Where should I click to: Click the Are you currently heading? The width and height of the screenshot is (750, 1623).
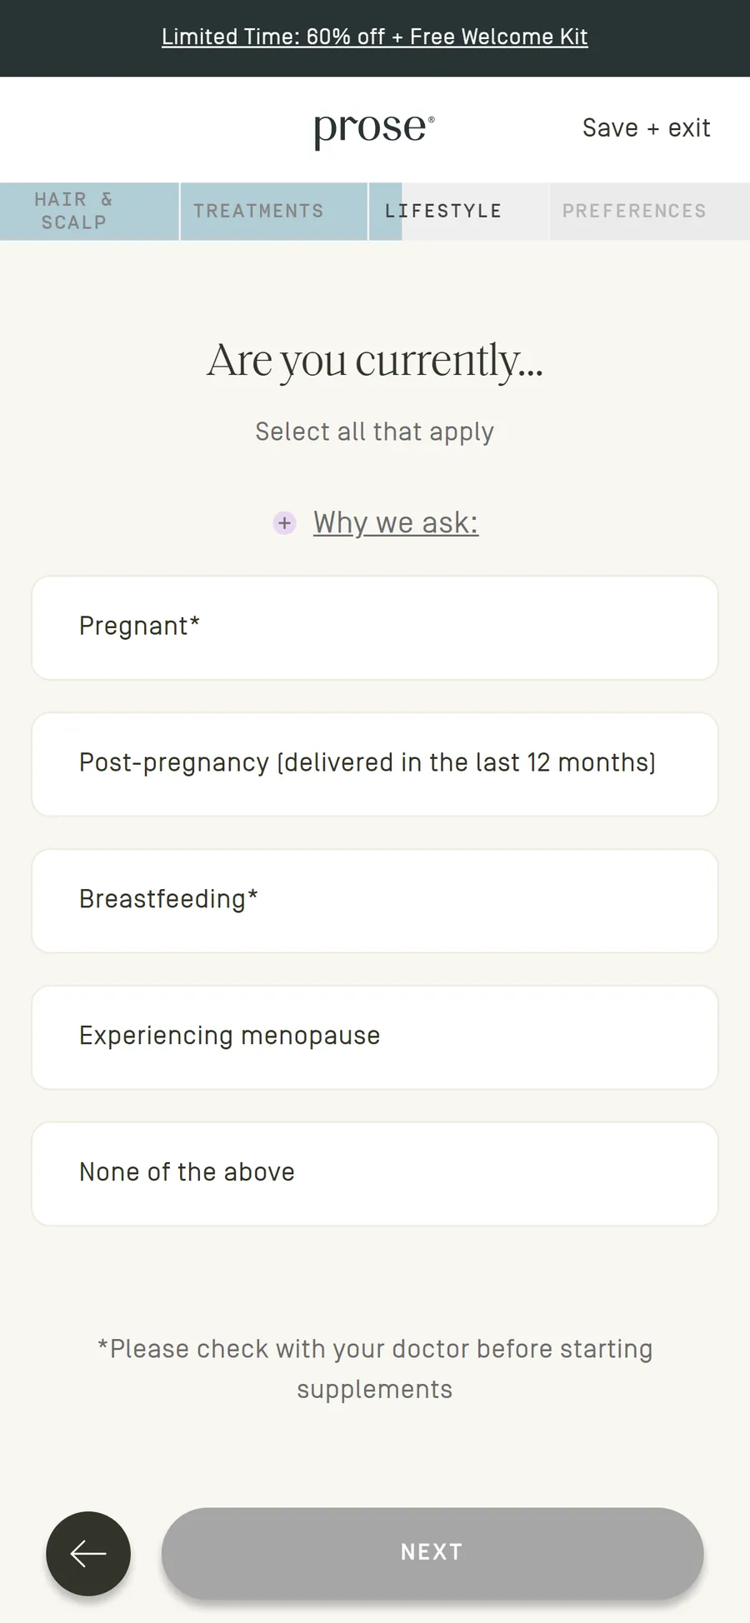tap(375, 360)
